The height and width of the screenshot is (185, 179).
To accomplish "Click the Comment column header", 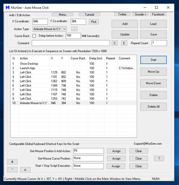I will pyautogui.click(x=127, y=58).
